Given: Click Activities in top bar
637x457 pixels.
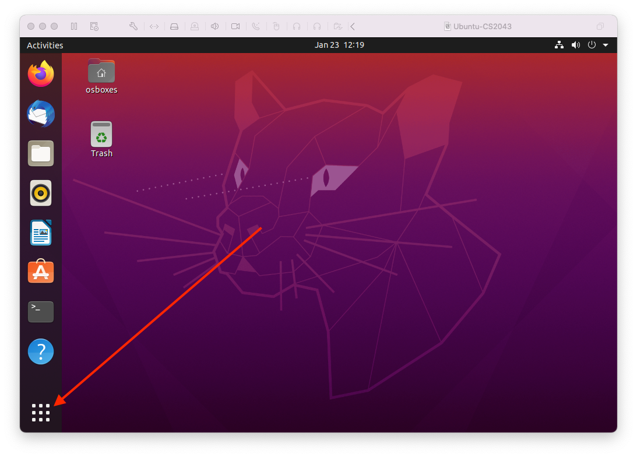Looking at the screenshot, I should tap(45, 45).
